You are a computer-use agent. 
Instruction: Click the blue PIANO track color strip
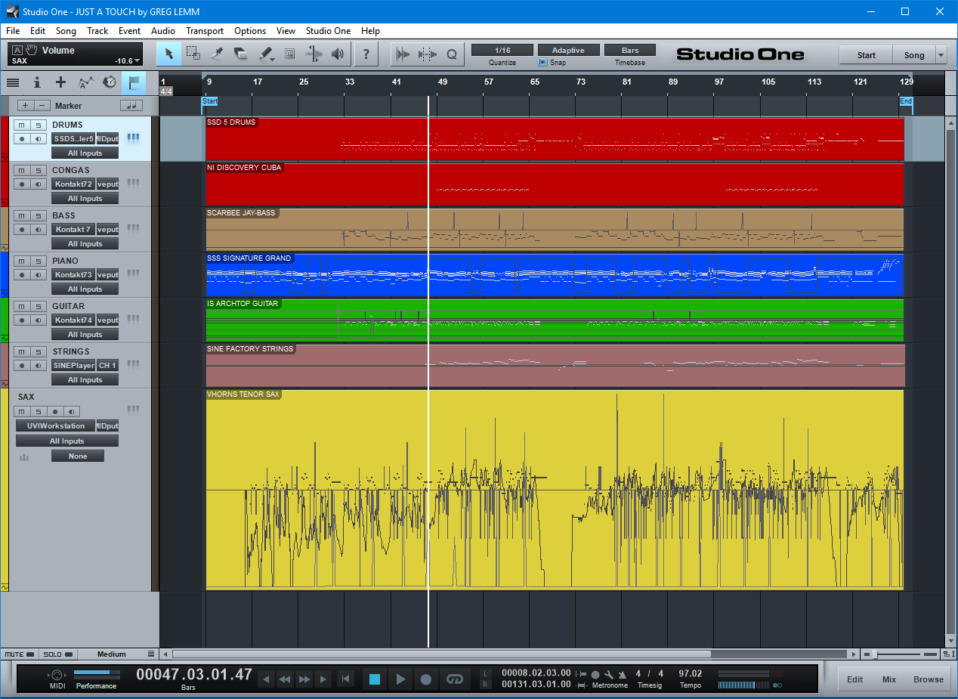(x=5, y=274)
